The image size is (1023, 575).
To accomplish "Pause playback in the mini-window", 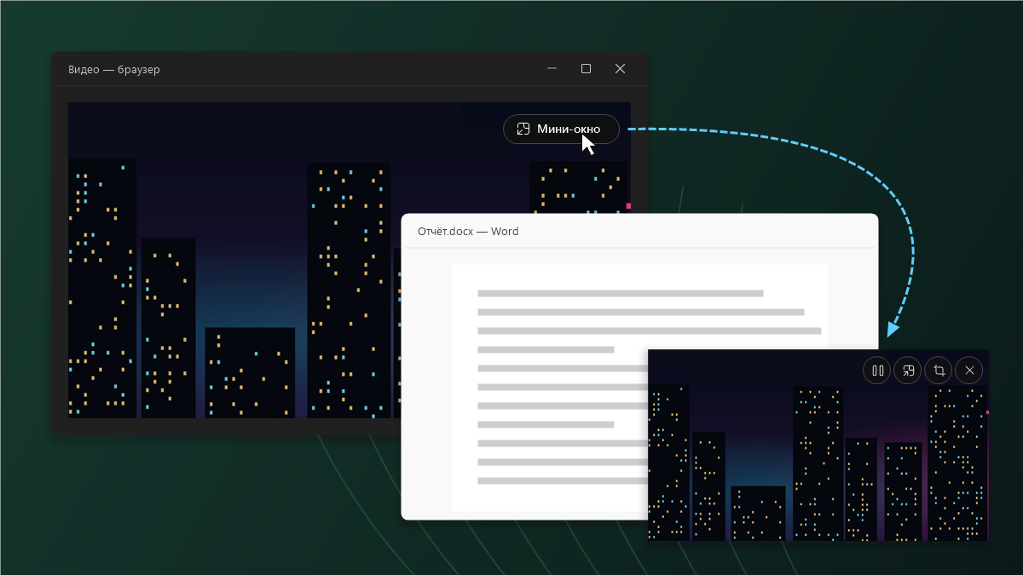I will [877, 371].
